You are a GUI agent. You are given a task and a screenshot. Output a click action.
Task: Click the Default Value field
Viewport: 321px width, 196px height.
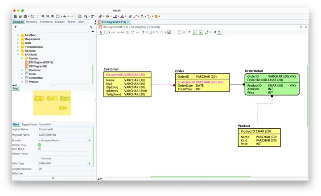coord(65,154)
